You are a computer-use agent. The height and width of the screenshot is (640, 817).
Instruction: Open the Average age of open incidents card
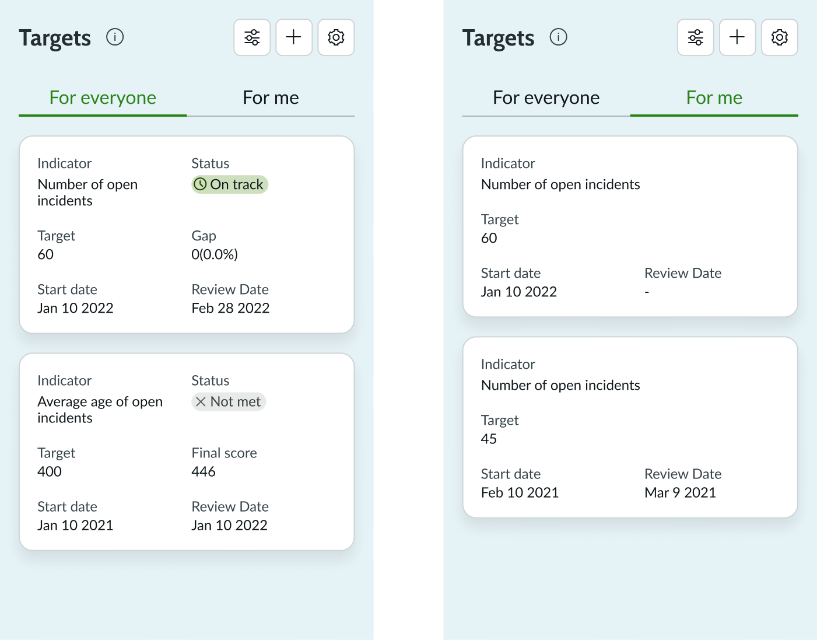(187, 452)
